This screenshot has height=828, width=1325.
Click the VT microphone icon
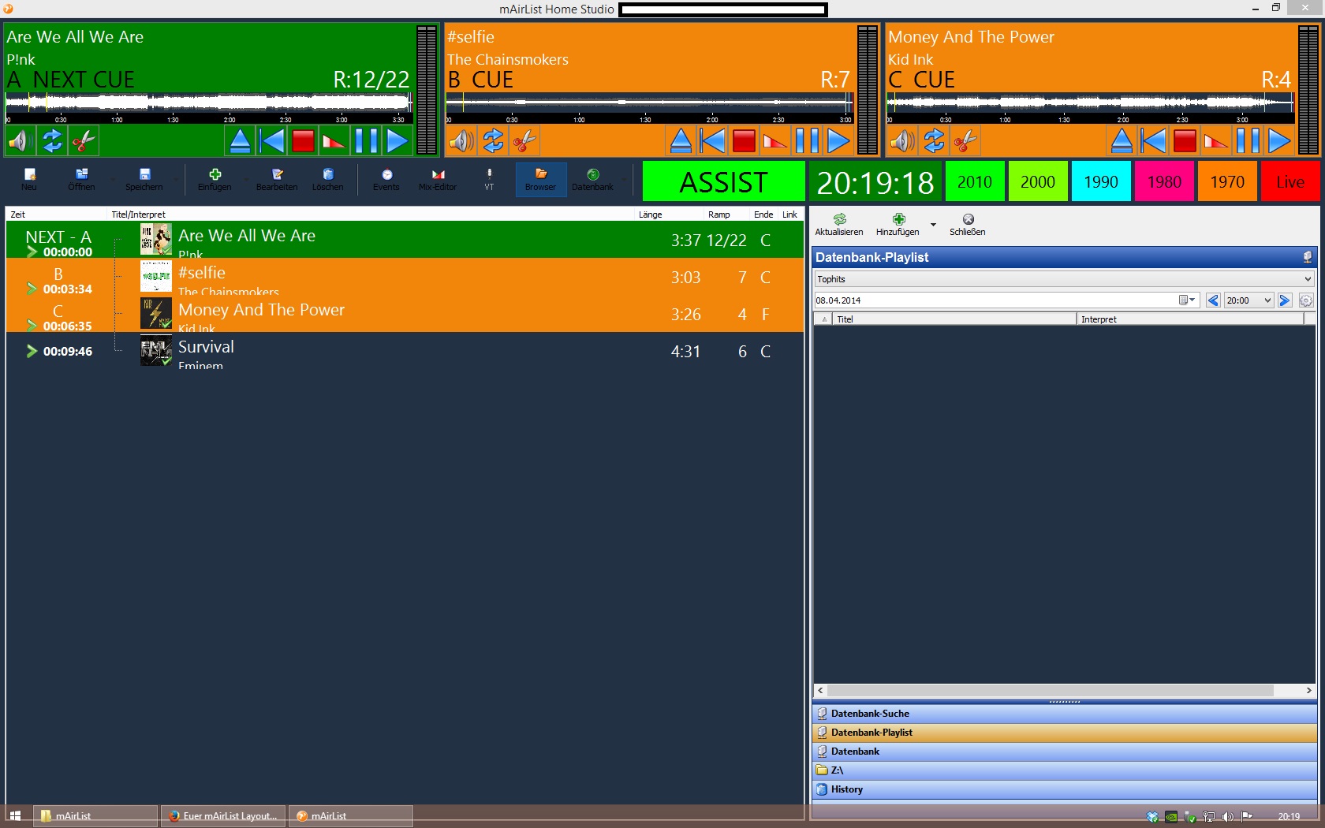pos(489,179)
